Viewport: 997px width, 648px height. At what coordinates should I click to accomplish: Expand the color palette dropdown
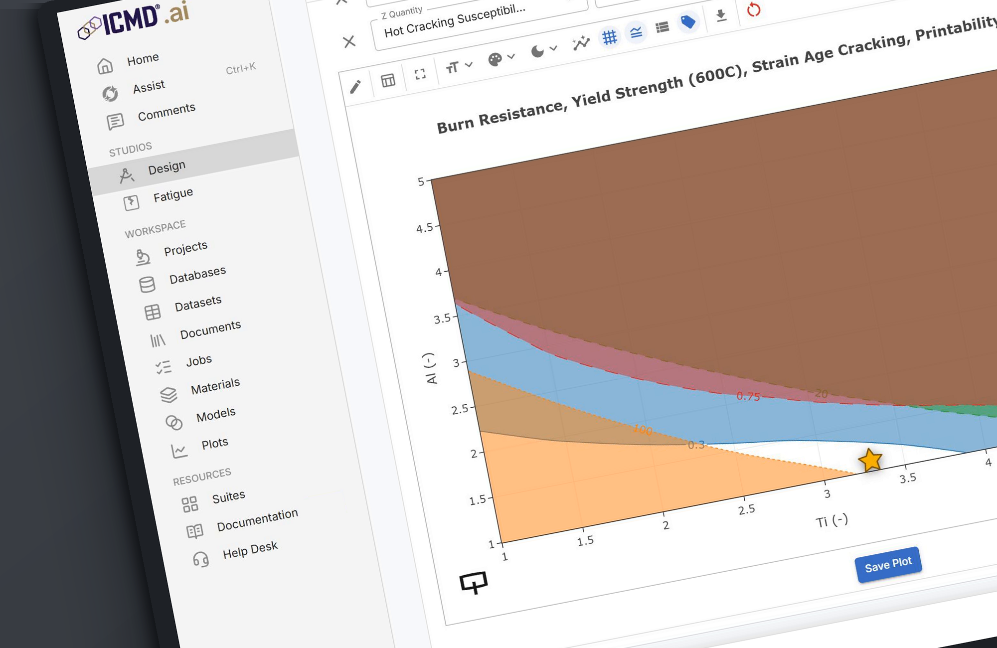click(501, 59)
